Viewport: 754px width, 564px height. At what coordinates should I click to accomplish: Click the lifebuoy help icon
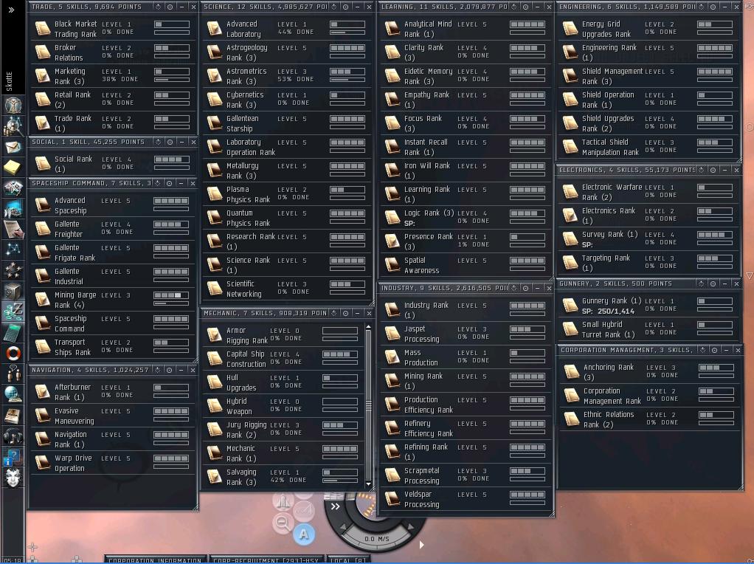tap(13, 353)
